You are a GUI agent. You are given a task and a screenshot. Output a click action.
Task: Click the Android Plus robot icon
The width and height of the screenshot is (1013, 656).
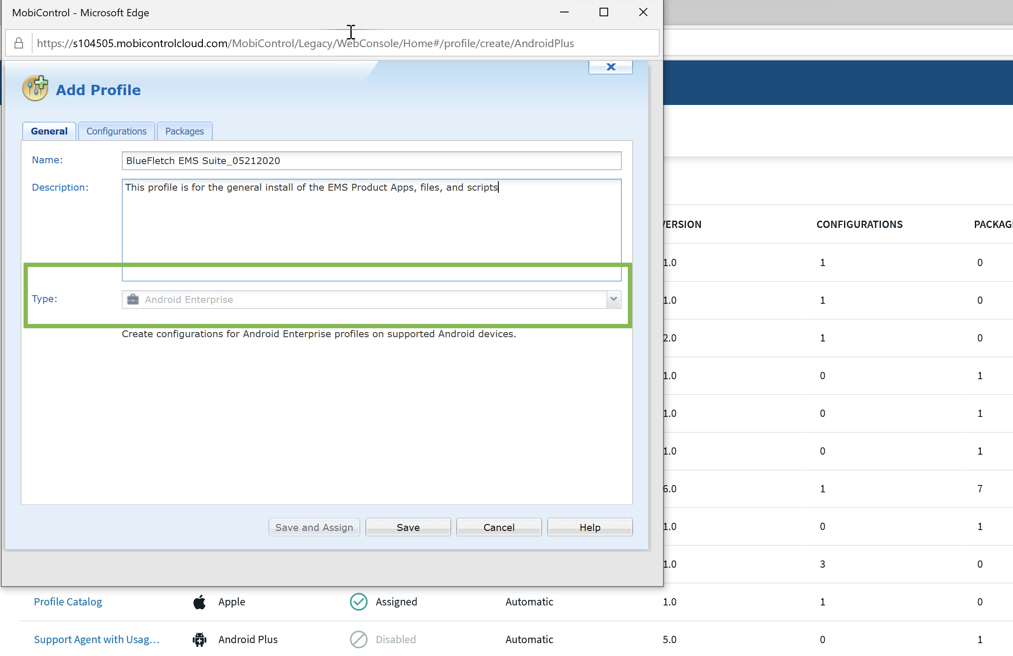[199, 639]
